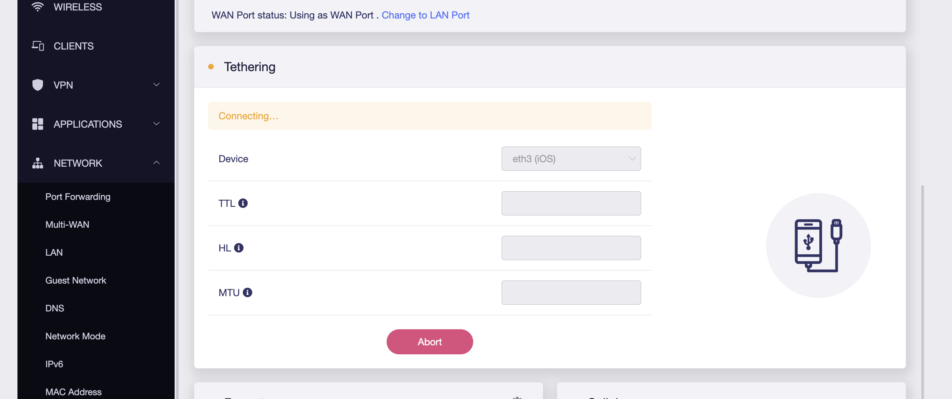Click the MTU input field
The image size is (952, 399).
571,293
